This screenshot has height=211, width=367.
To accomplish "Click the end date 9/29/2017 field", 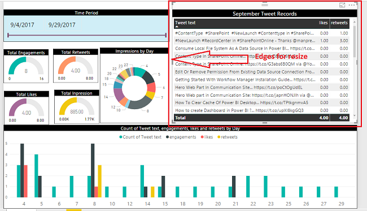I will tap(62, 25).
